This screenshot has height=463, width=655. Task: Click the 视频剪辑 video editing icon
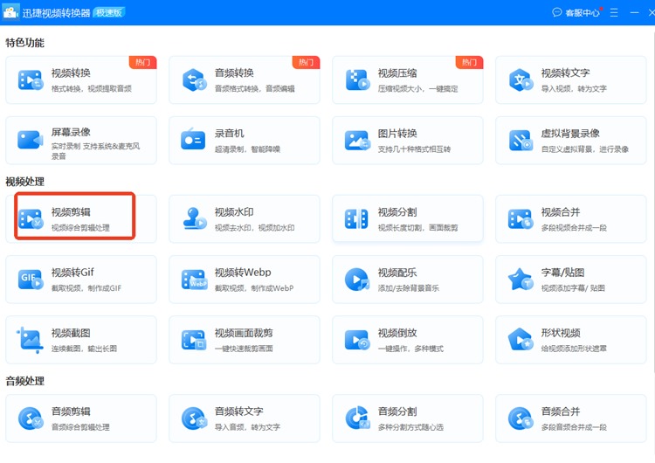click(31, 219)
